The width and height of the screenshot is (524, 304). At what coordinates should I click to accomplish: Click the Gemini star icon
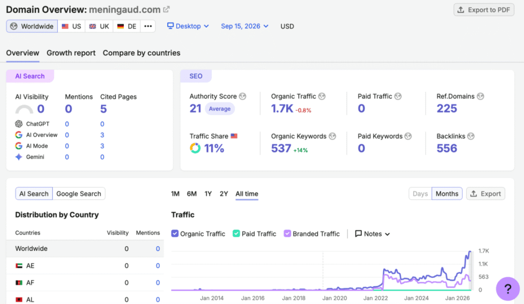pos(19,157)
